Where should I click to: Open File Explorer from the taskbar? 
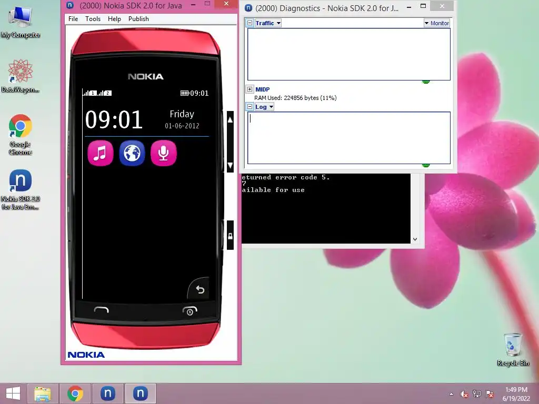pos(43,393)
